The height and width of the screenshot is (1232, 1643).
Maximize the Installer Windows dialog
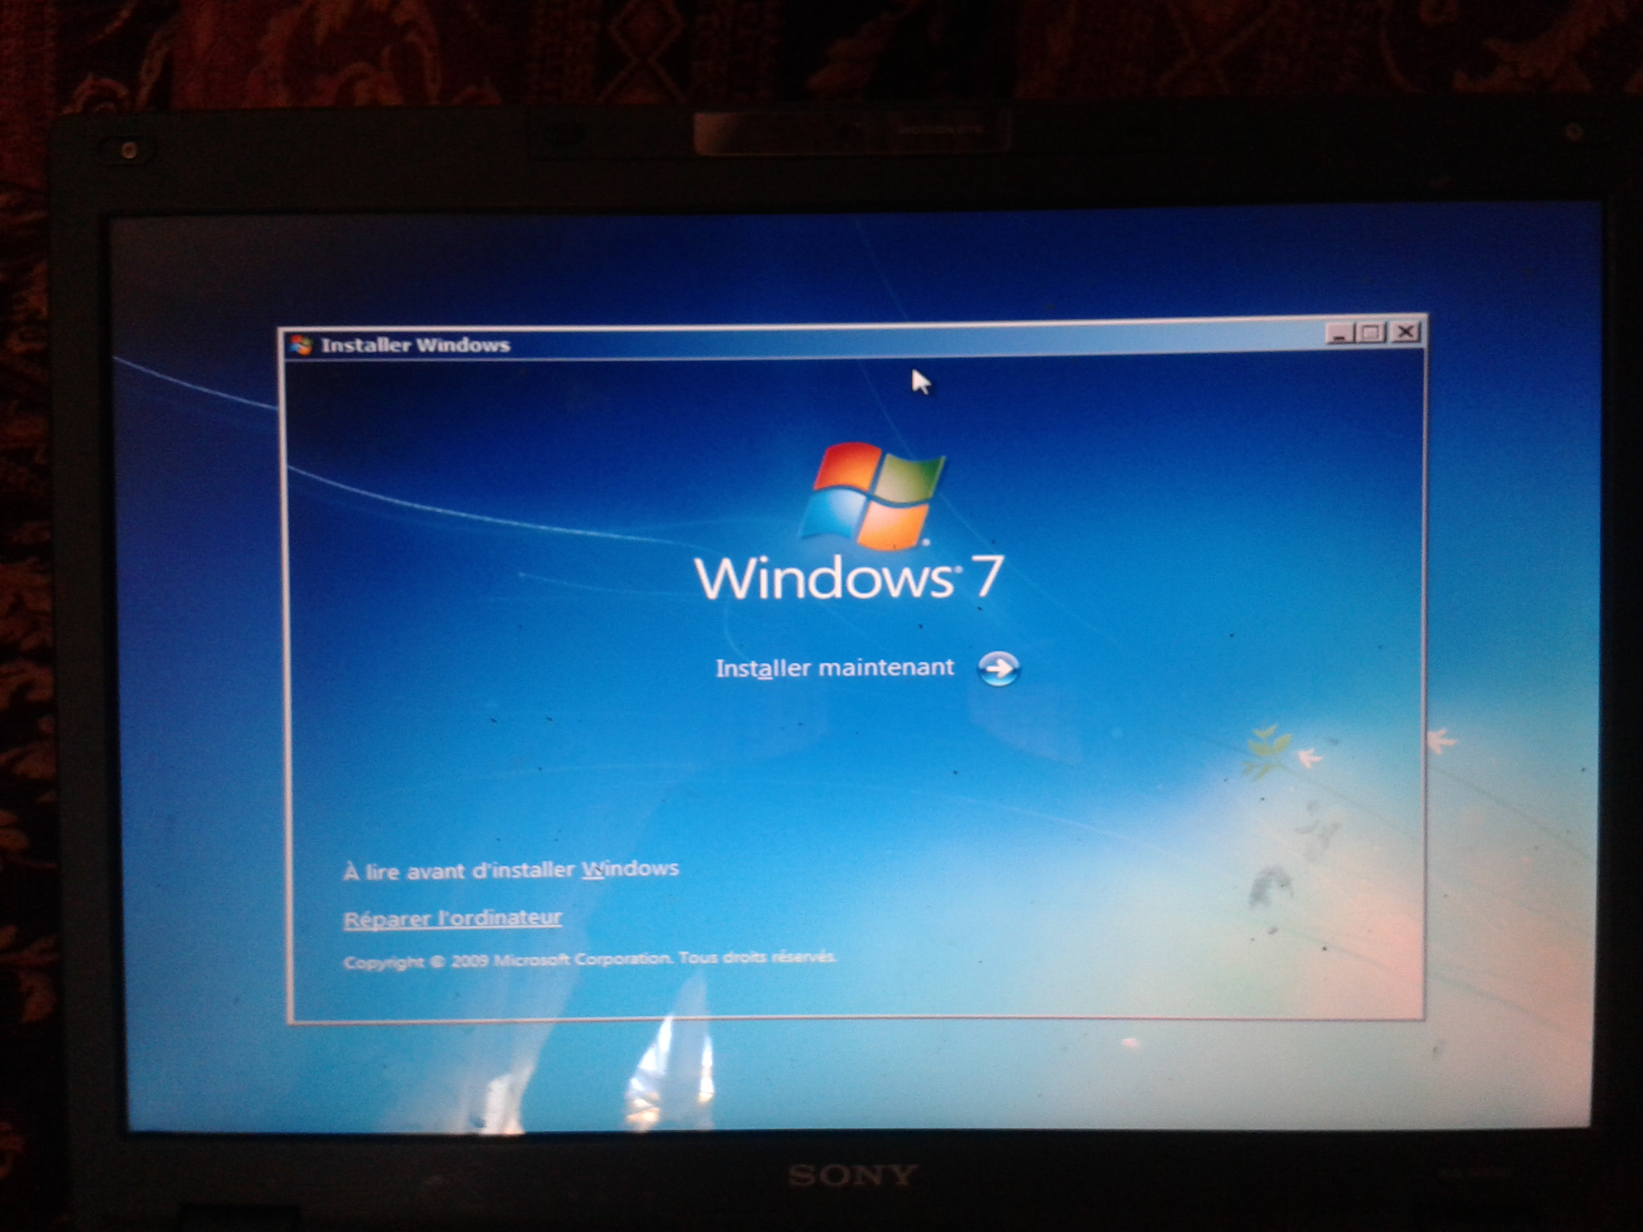coord(1371,332)
